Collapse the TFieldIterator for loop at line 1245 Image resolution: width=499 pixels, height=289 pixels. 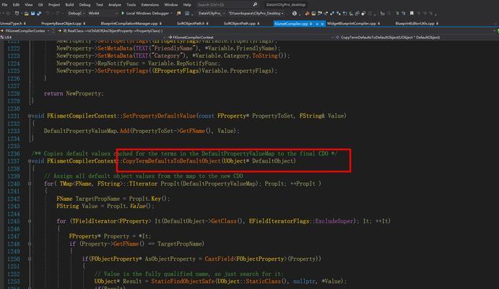click(30, 221)
